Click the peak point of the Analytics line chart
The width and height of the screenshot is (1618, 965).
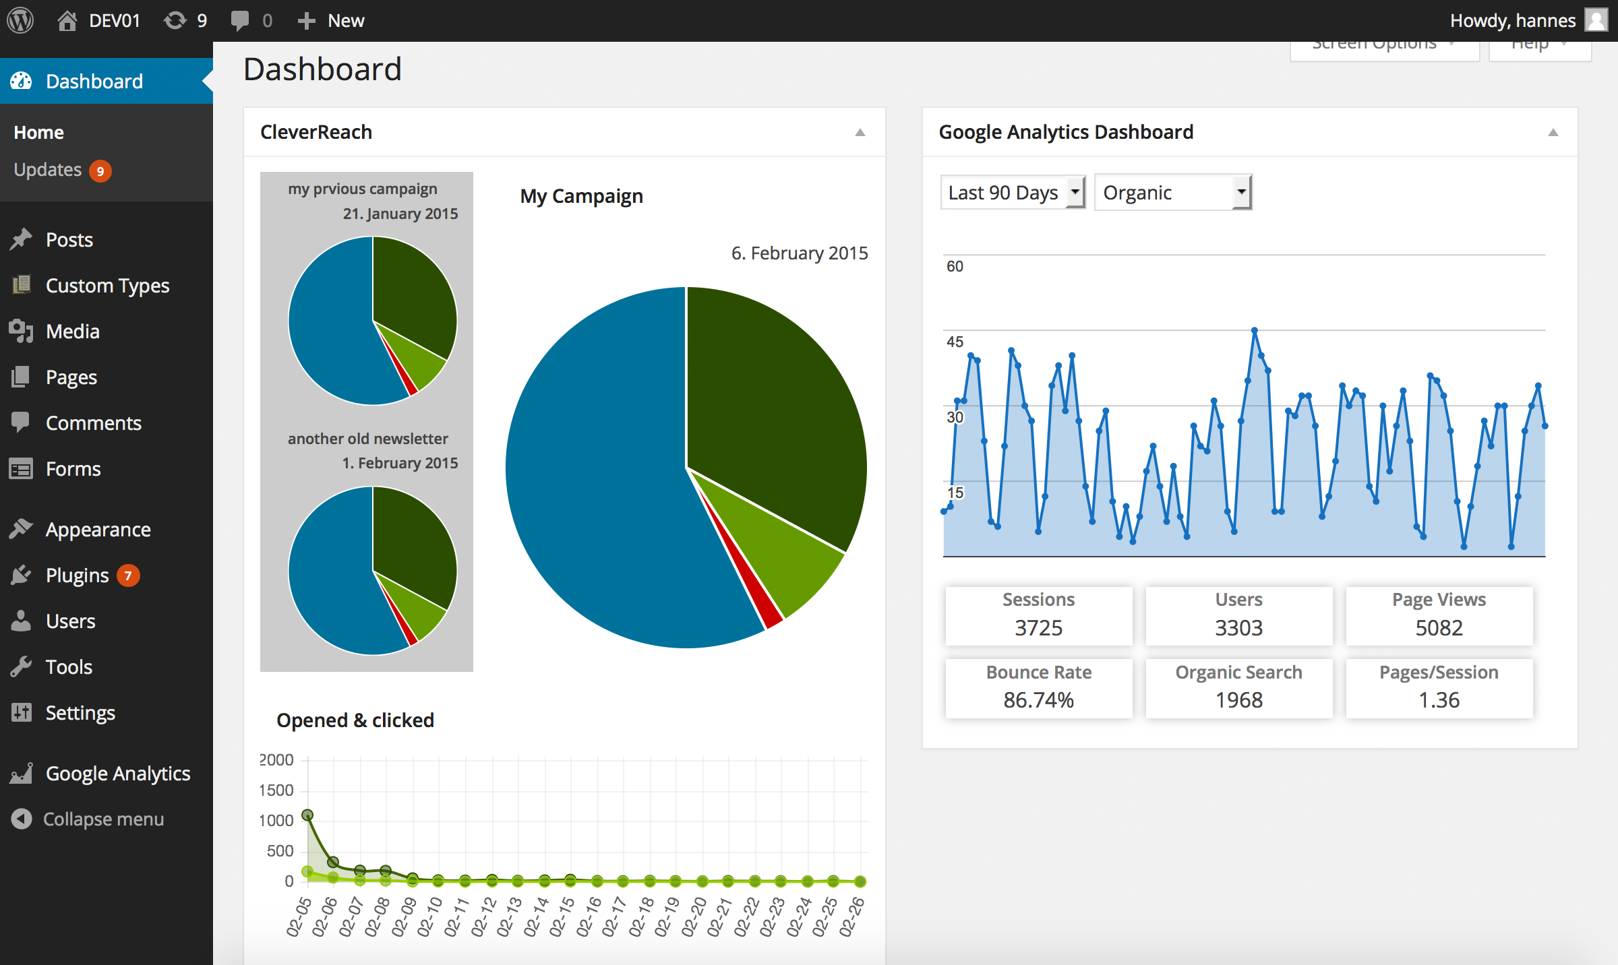1254,330
